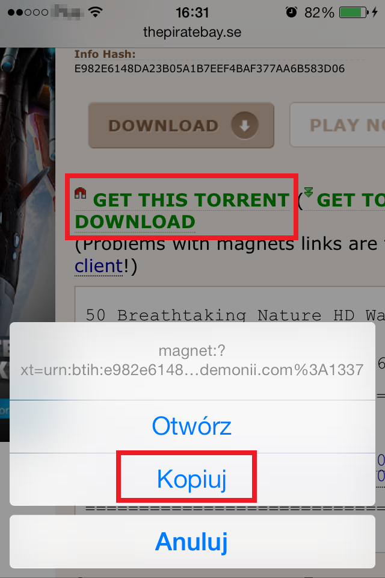Tap the red magnet icon
The width and height of the screenshot is (385, 578).
pyautogui.click(x=81, y=193)
